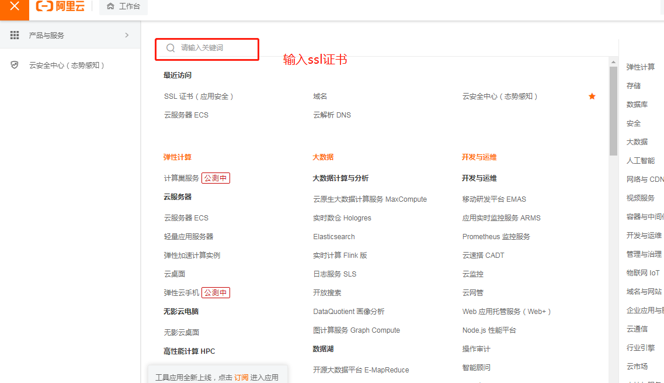The height and width of the screenshot is (383, 664).
Task: Open 云桌面 product
Action: 175,274
